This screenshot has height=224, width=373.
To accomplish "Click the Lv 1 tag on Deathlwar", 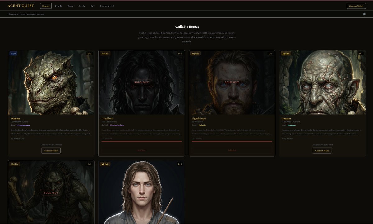I will coord(180,54).
